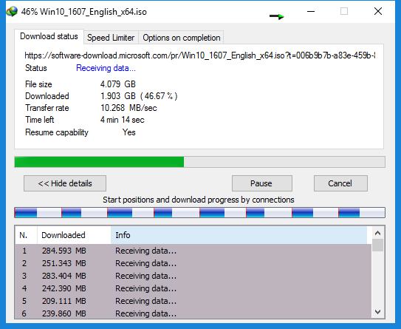Click the Info column header

tap(239, 235)
